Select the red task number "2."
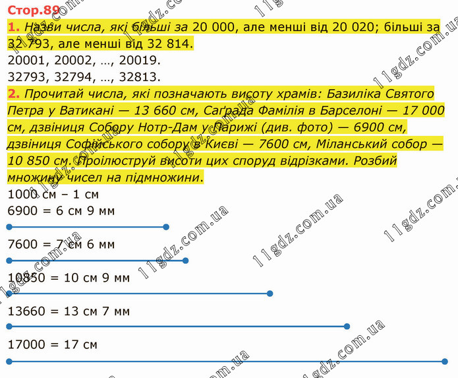 click(x=13, y=92)
